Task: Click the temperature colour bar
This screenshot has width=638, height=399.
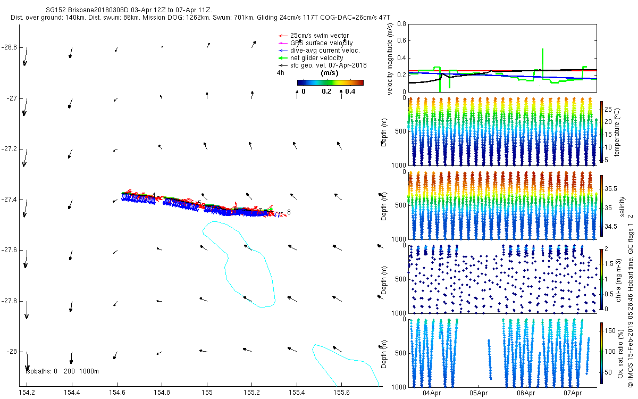Action: 601,131
